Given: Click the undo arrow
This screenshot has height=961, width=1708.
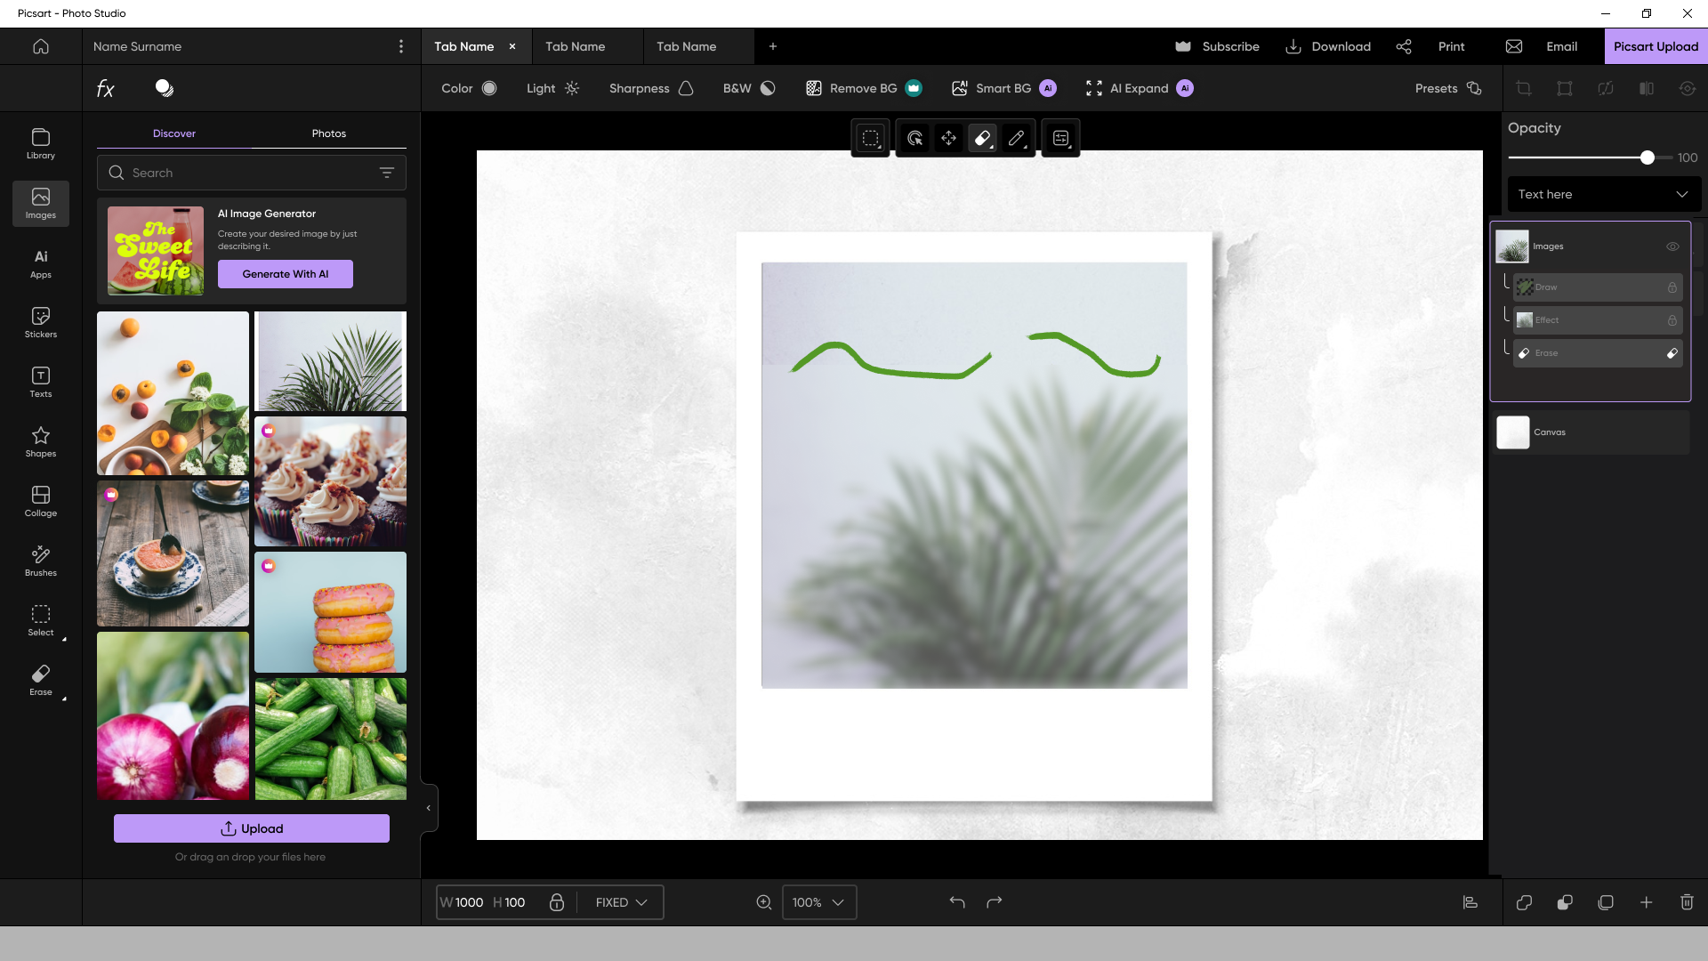Looking at the screenshot, I should (957, 902).
